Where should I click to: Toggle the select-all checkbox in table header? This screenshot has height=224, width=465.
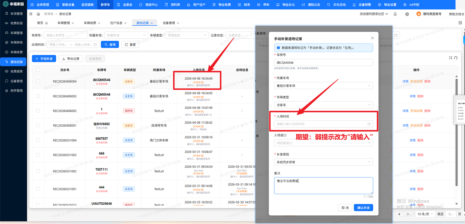(x=38, y=70)
